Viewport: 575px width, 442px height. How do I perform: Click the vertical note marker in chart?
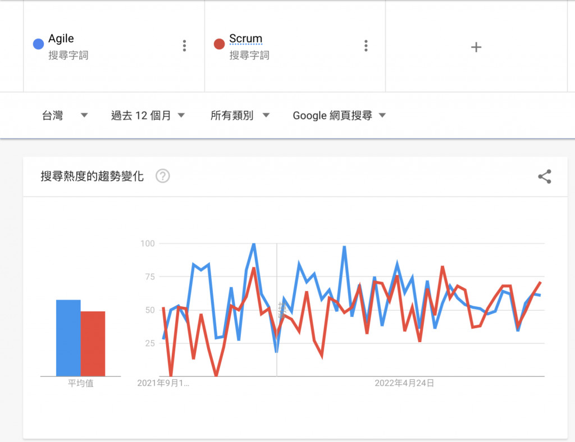coord(281,310)
